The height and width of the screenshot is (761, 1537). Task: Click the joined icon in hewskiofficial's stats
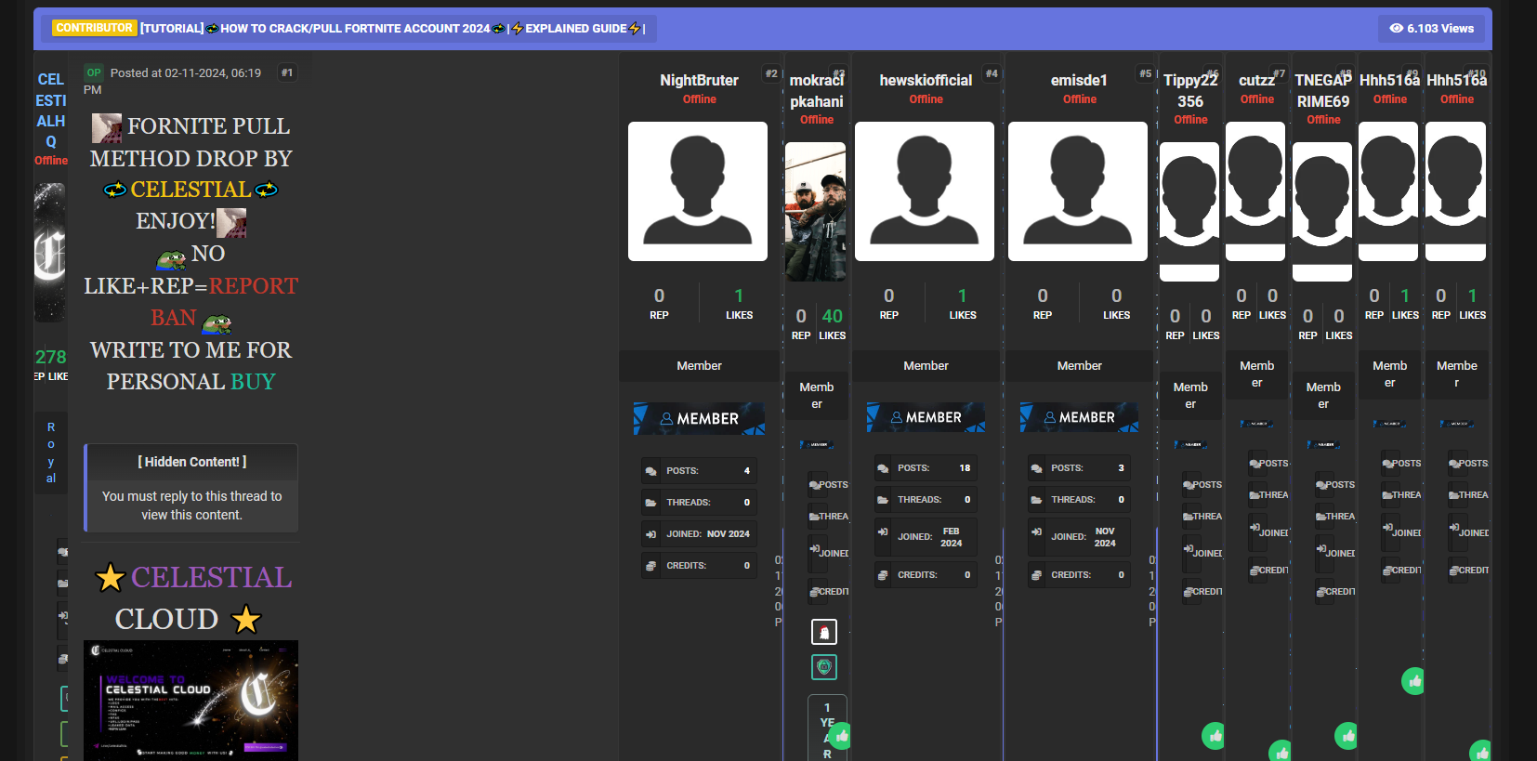click(x=883, y=532)
